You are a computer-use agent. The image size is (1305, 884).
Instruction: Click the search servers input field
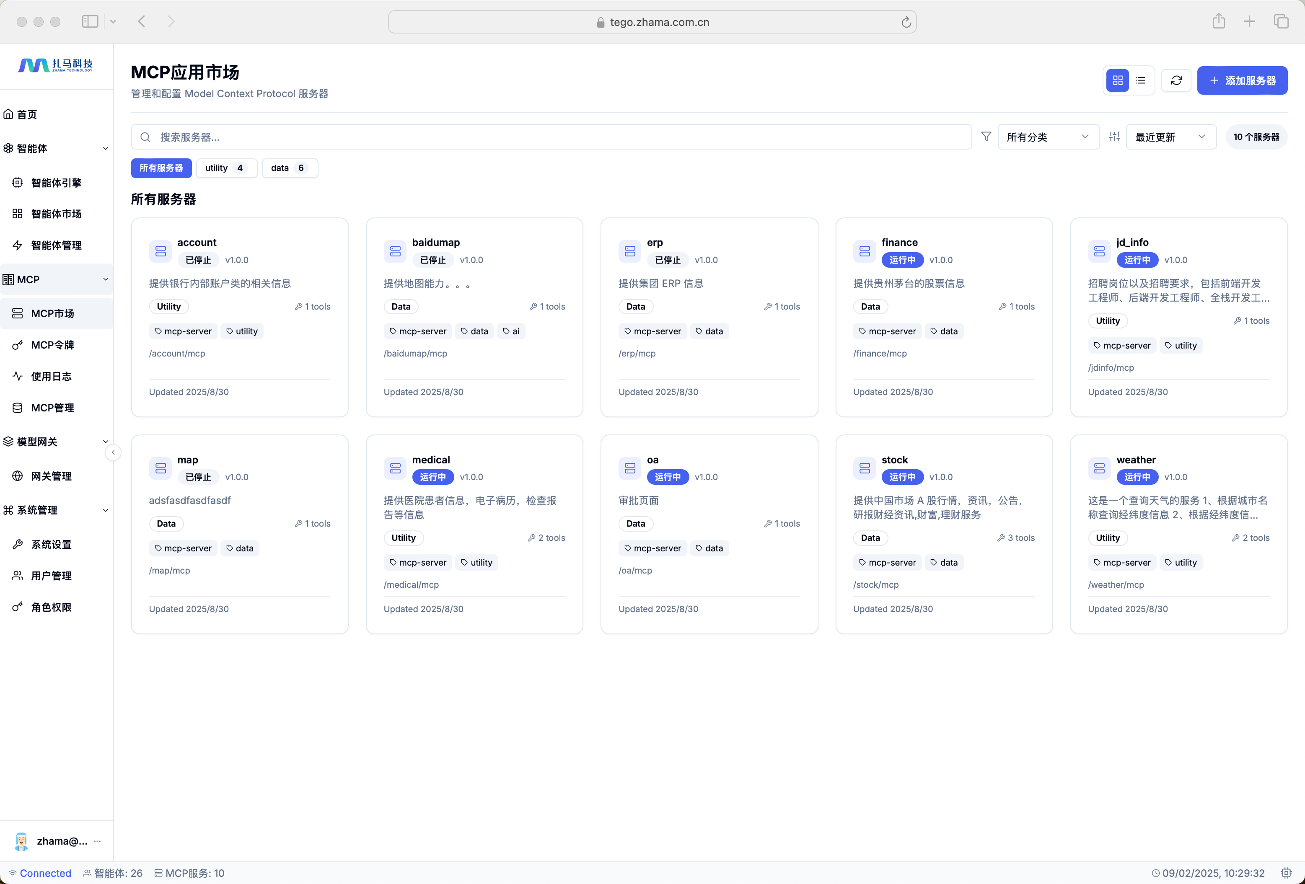[550, 137]
